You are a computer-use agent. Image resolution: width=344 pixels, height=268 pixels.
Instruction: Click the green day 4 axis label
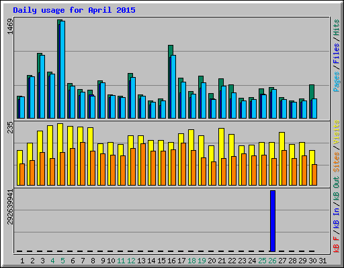tap(52, 261)
